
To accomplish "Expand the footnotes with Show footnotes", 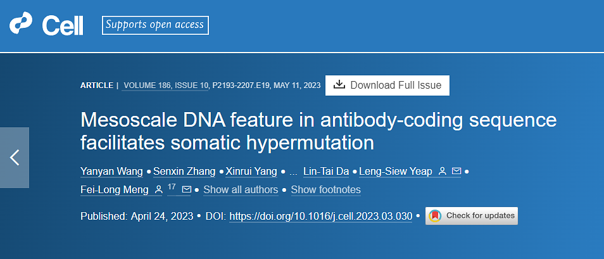I will (326, 190).
